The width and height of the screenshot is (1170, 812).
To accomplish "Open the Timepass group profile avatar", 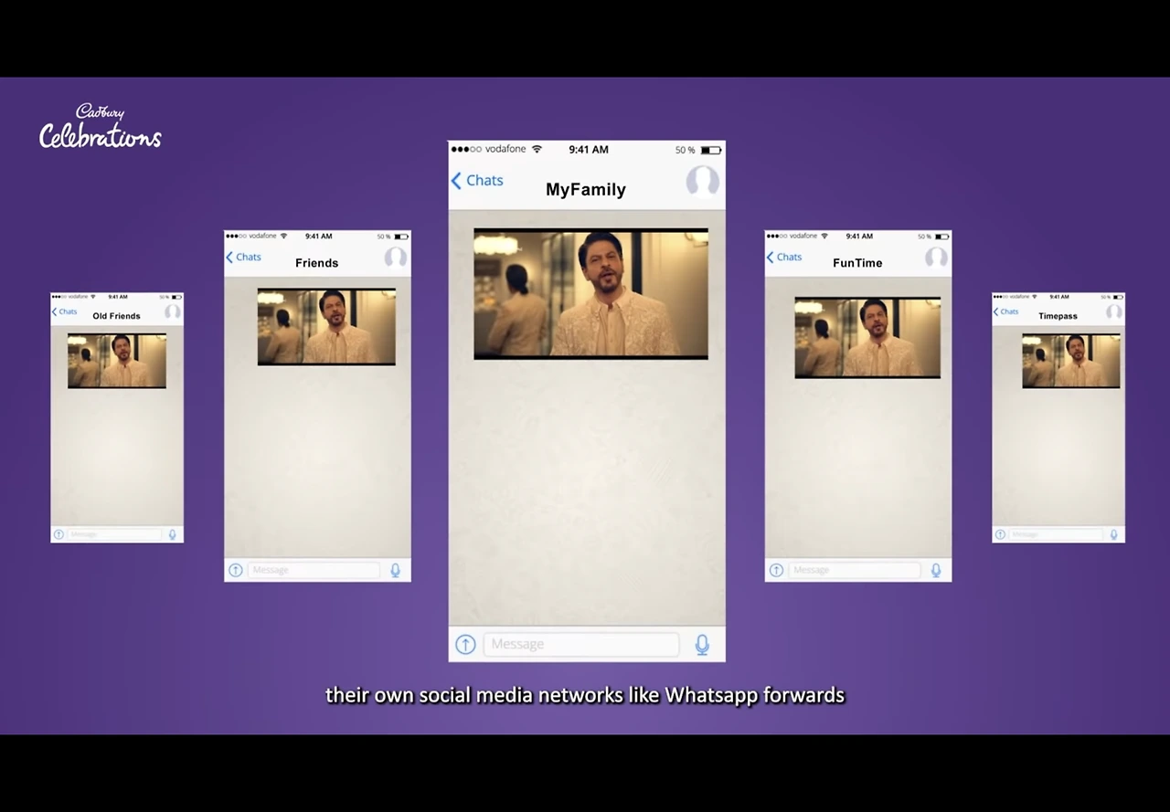I will point(1114,311).
